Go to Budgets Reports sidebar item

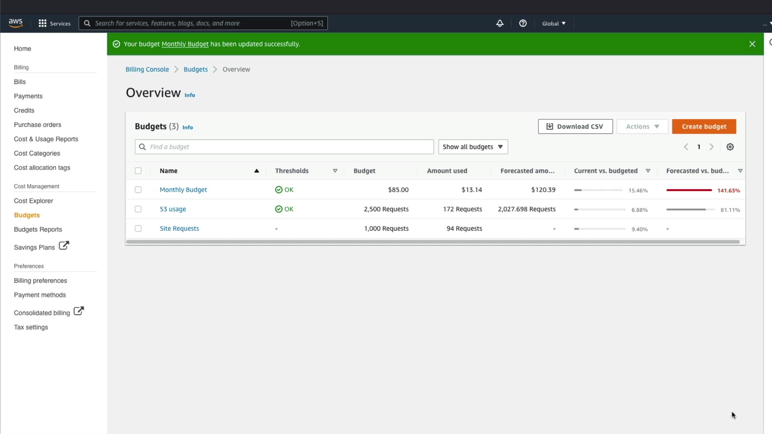pyautogui.click(x=38, y=229)
